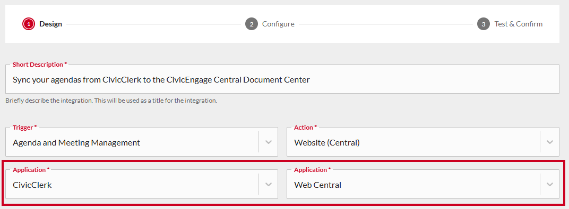Image resolution: width=569 pixels, height=209 pixels.
Task: Select the Website (Central) action value
Action: (x=327, y=143)
